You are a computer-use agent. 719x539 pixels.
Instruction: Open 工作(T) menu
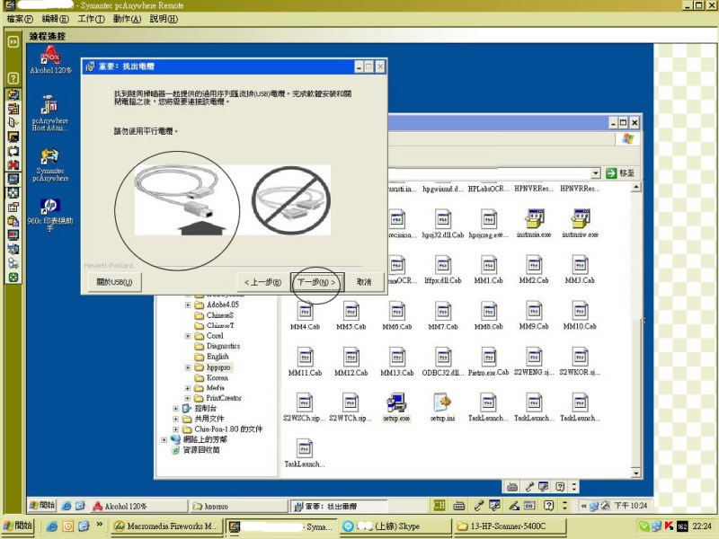tap(91, 19)
